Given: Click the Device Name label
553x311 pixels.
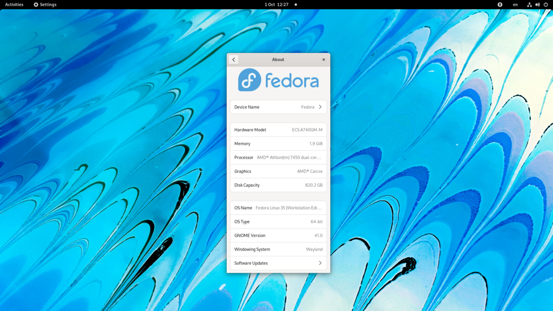Looking at the screenshot, I should click(x=247, y=107).
